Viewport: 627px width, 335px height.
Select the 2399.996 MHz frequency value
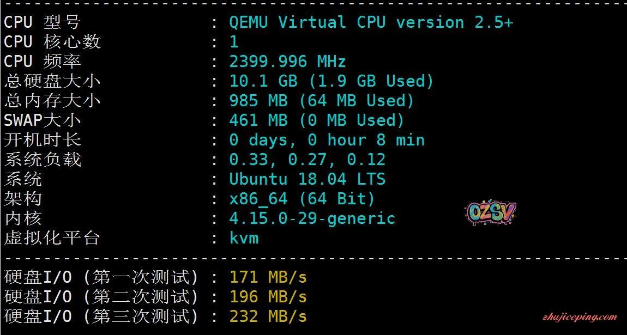287,62
